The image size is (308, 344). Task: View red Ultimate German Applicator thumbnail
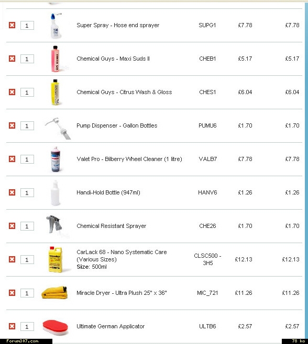tap(55, 327)
